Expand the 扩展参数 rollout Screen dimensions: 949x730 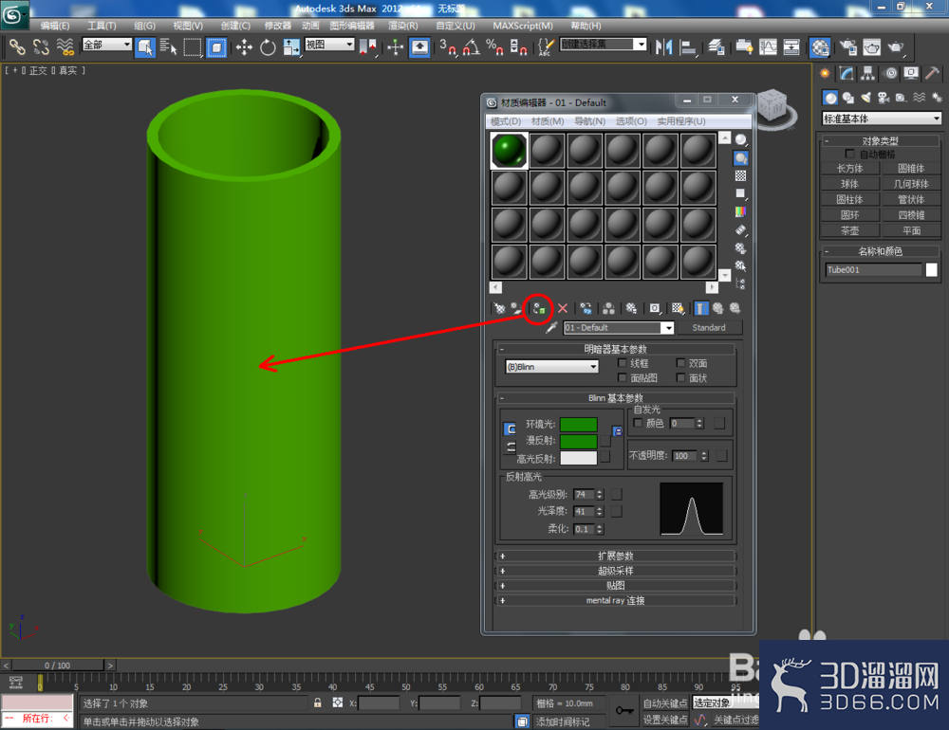pyautogui.click(x=616, y=556)
